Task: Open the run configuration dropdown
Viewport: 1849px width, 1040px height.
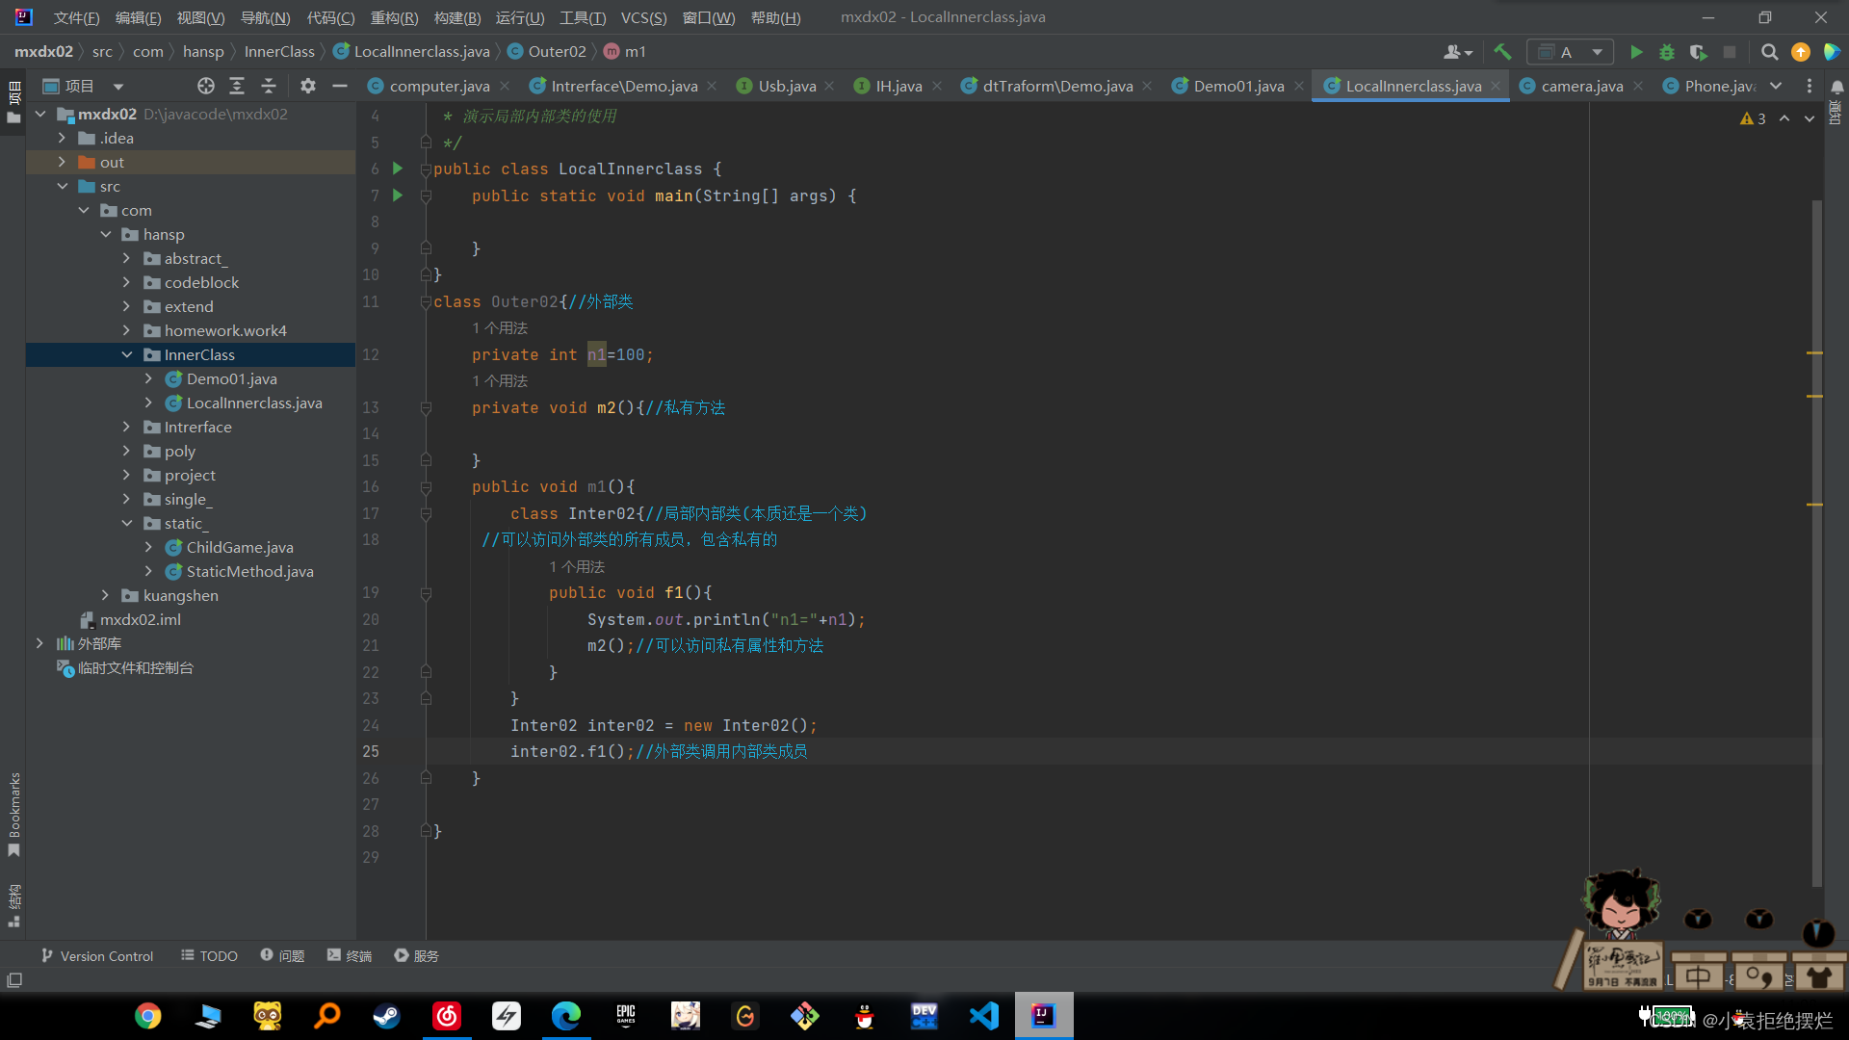Action: (1571, 52)
